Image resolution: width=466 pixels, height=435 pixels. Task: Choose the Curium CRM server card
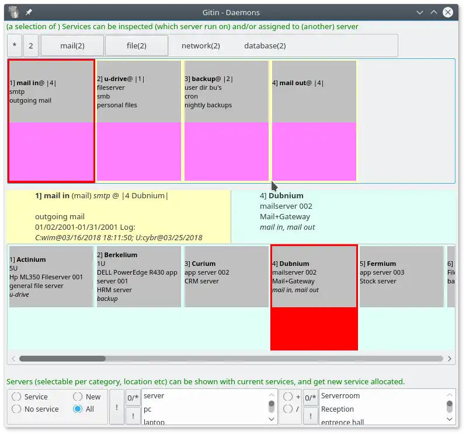pyautogui.click(x=227, y=276)
